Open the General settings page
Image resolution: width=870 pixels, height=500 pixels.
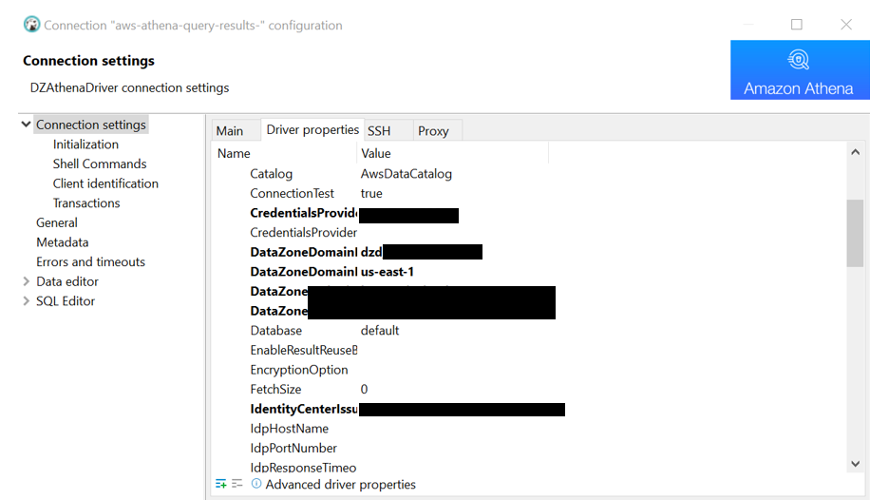point(57,222)
